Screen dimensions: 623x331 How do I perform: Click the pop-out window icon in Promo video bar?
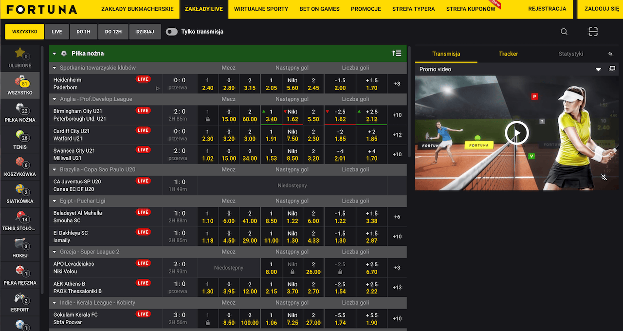point(612,69)
